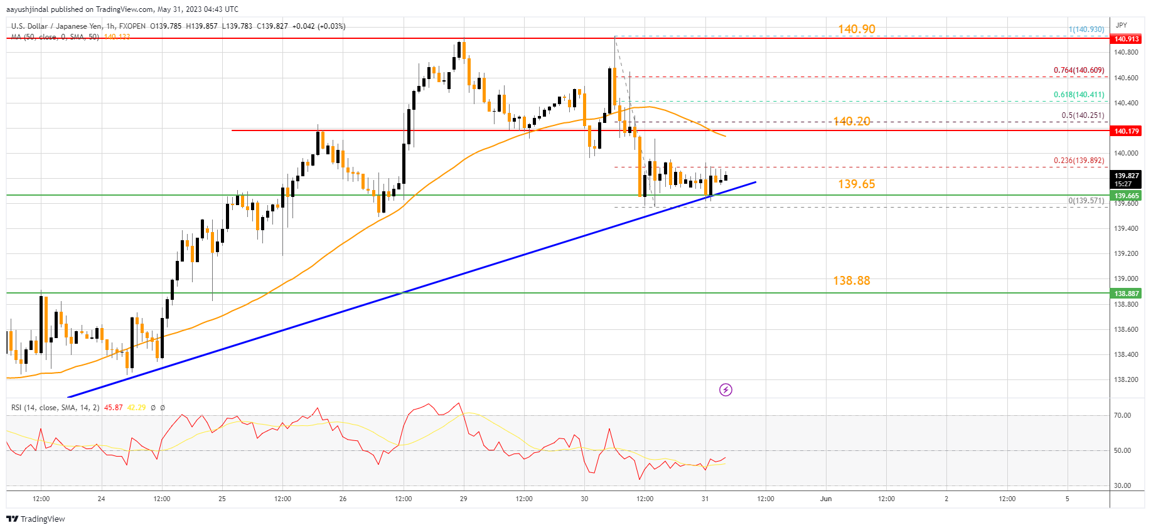1151x530 pixels.
Task: Click the TradingView logo at bottom
Action: pyautogui.click(x=36, y=519)
